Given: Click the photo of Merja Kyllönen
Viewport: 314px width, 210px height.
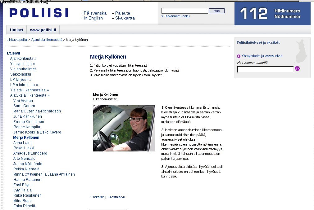Looking at the screenshot, I should click(x=124, y=128).
